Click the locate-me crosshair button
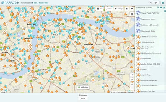This screenshot has width=166, height=102. [132, 80]
